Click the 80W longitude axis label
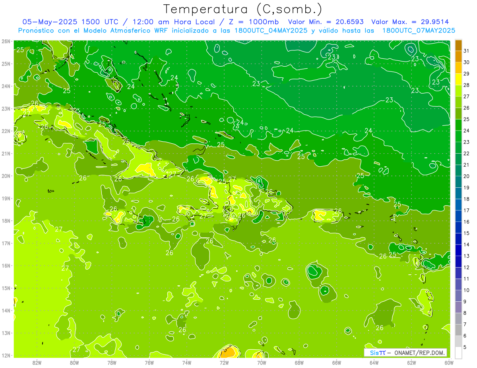The height and width of the screenshot is (368, 477). pyautogui.click(x=74, y=362)
